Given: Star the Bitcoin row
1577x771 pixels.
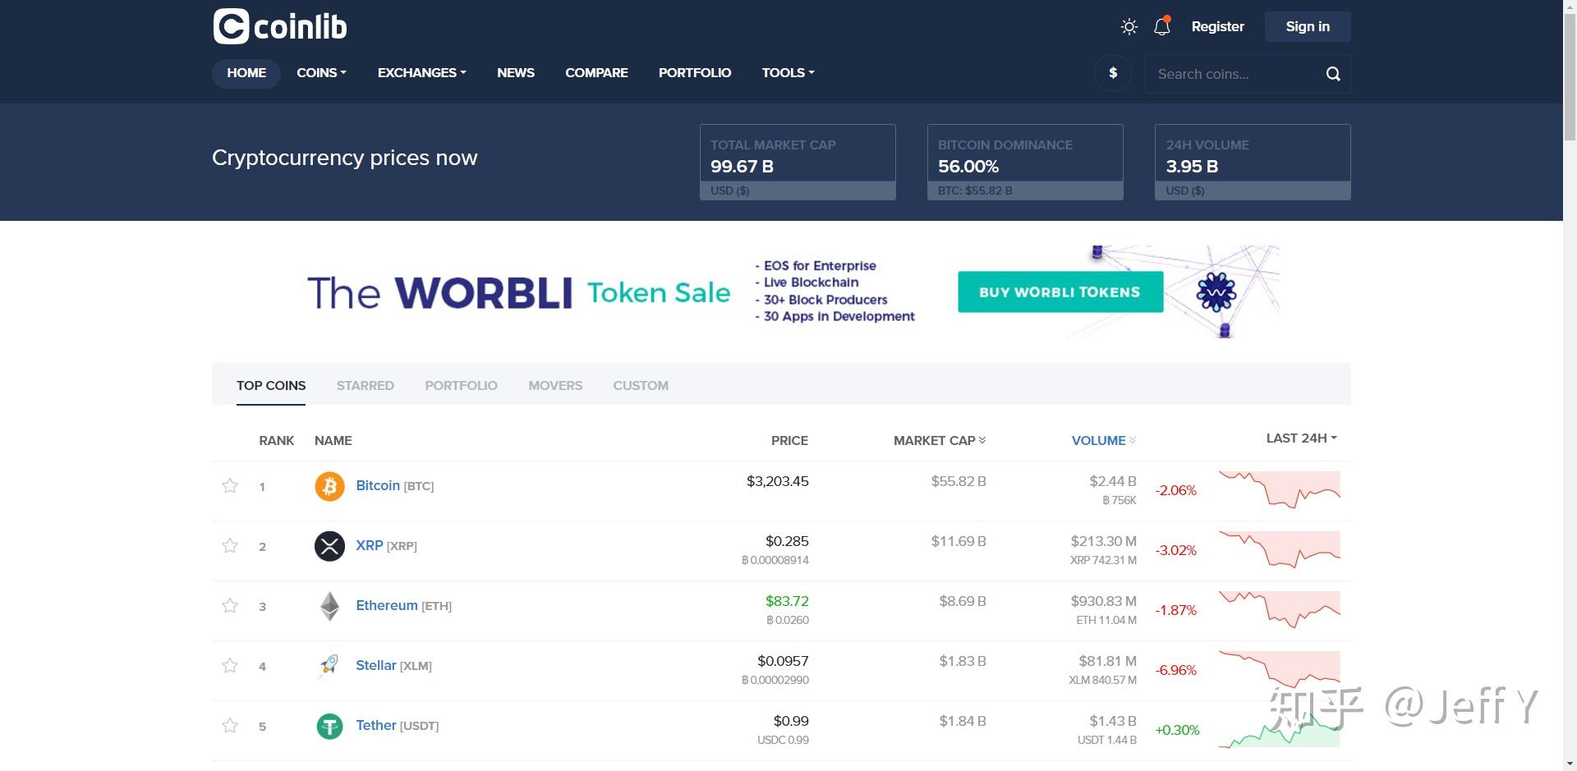Looking at the screenshot, I should (230, 486).
